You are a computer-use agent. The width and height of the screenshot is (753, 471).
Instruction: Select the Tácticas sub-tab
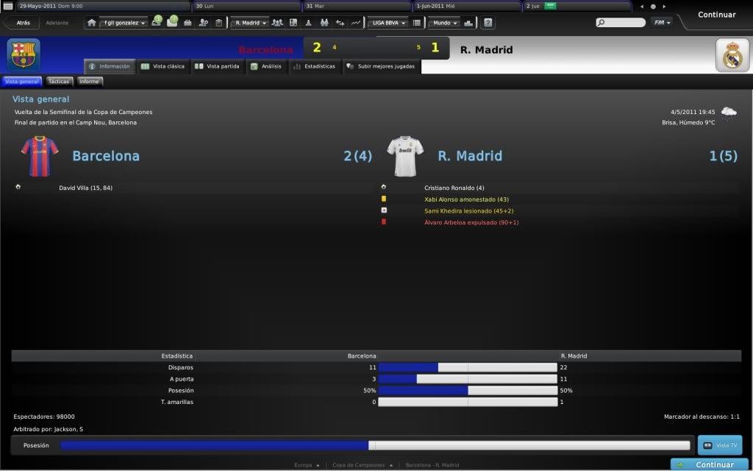(58, 82)
